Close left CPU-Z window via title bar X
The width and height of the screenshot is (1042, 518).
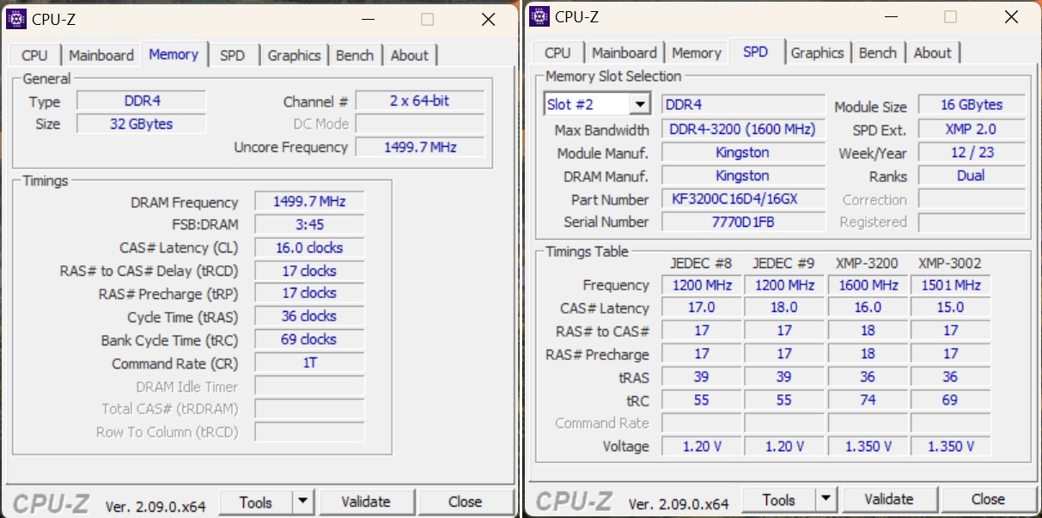[x=488, y=19]
